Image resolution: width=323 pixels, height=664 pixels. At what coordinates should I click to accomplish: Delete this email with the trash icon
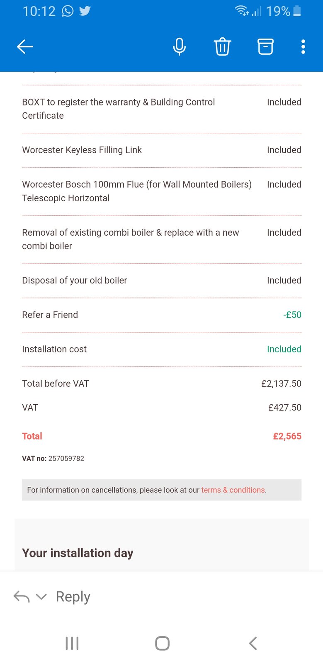[x=222, y=46]
